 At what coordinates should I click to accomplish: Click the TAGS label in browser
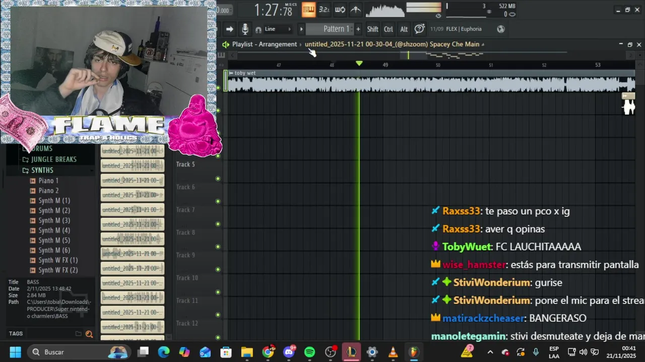pos(16,334)
